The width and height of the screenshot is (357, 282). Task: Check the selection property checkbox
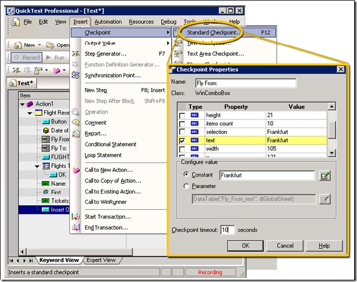point(182,132)
